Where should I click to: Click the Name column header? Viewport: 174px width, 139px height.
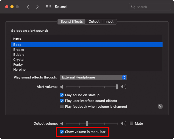87,39
